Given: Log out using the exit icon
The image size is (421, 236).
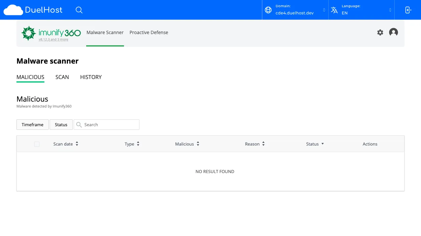Looking at the screenshot, I should click(408, 10).
